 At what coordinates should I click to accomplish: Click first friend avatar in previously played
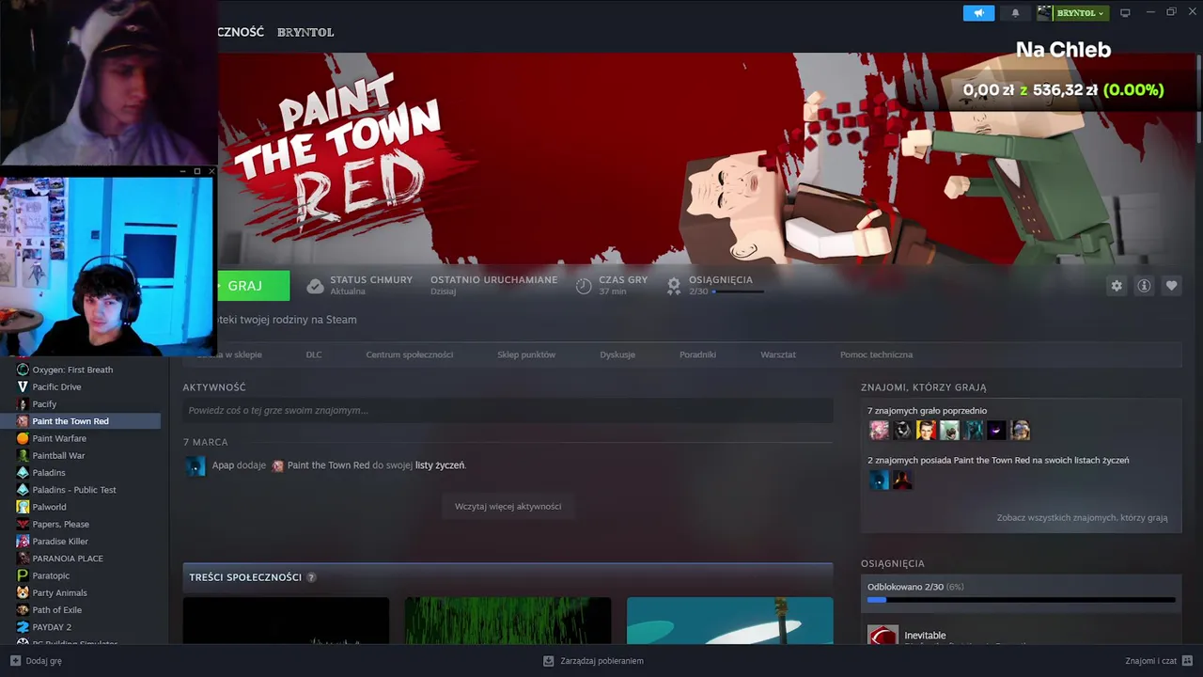879,431
